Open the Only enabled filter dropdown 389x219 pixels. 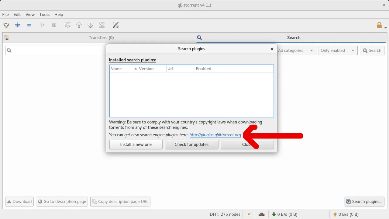pyautogui.click(x=337, y=50)
